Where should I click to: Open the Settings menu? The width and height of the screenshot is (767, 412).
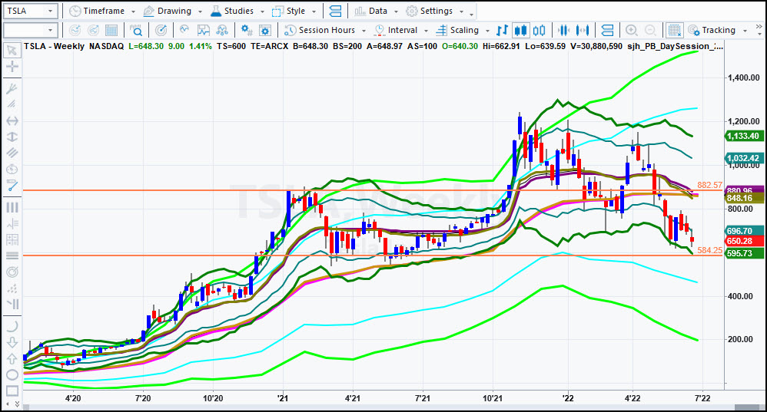pyautogui.click(x=435, y=11)
